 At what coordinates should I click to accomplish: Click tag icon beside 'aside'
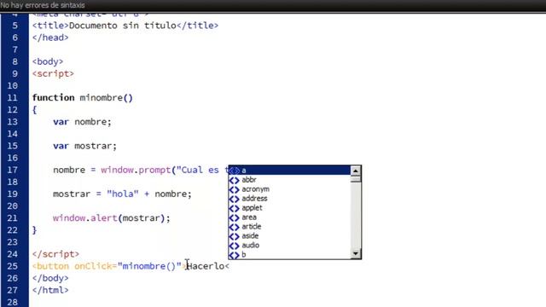234,237
